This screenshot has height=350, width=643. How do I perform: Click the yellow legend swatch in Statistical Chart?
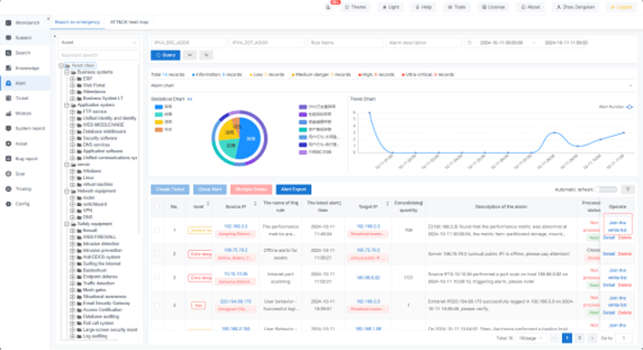coord(159,122)
